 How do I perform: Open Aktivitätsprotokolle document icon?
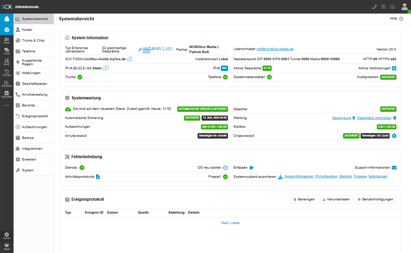coord(98,176)
